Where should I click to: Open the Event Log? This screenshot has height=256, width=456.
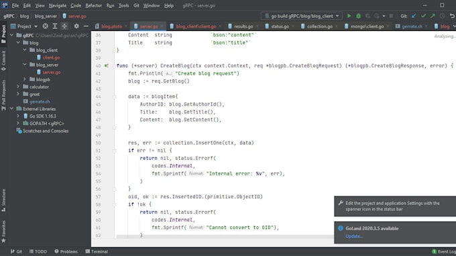444,251
